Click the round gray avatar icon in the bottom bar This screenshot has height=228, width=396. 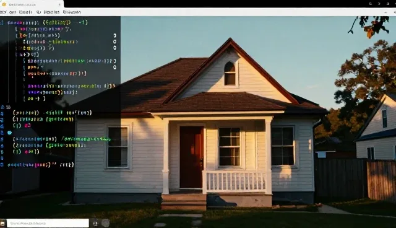point(106,223)
